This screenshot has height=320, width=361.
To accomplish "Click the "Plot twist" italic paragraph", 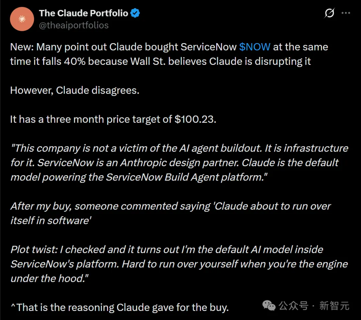I will pyautogui.click(x=179, y=264).
